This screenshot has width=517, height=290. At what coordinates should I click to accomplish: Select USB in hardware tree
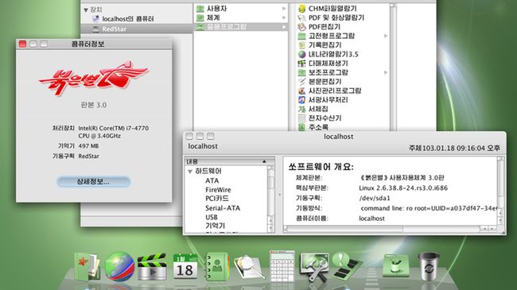(x=212, y=217)
